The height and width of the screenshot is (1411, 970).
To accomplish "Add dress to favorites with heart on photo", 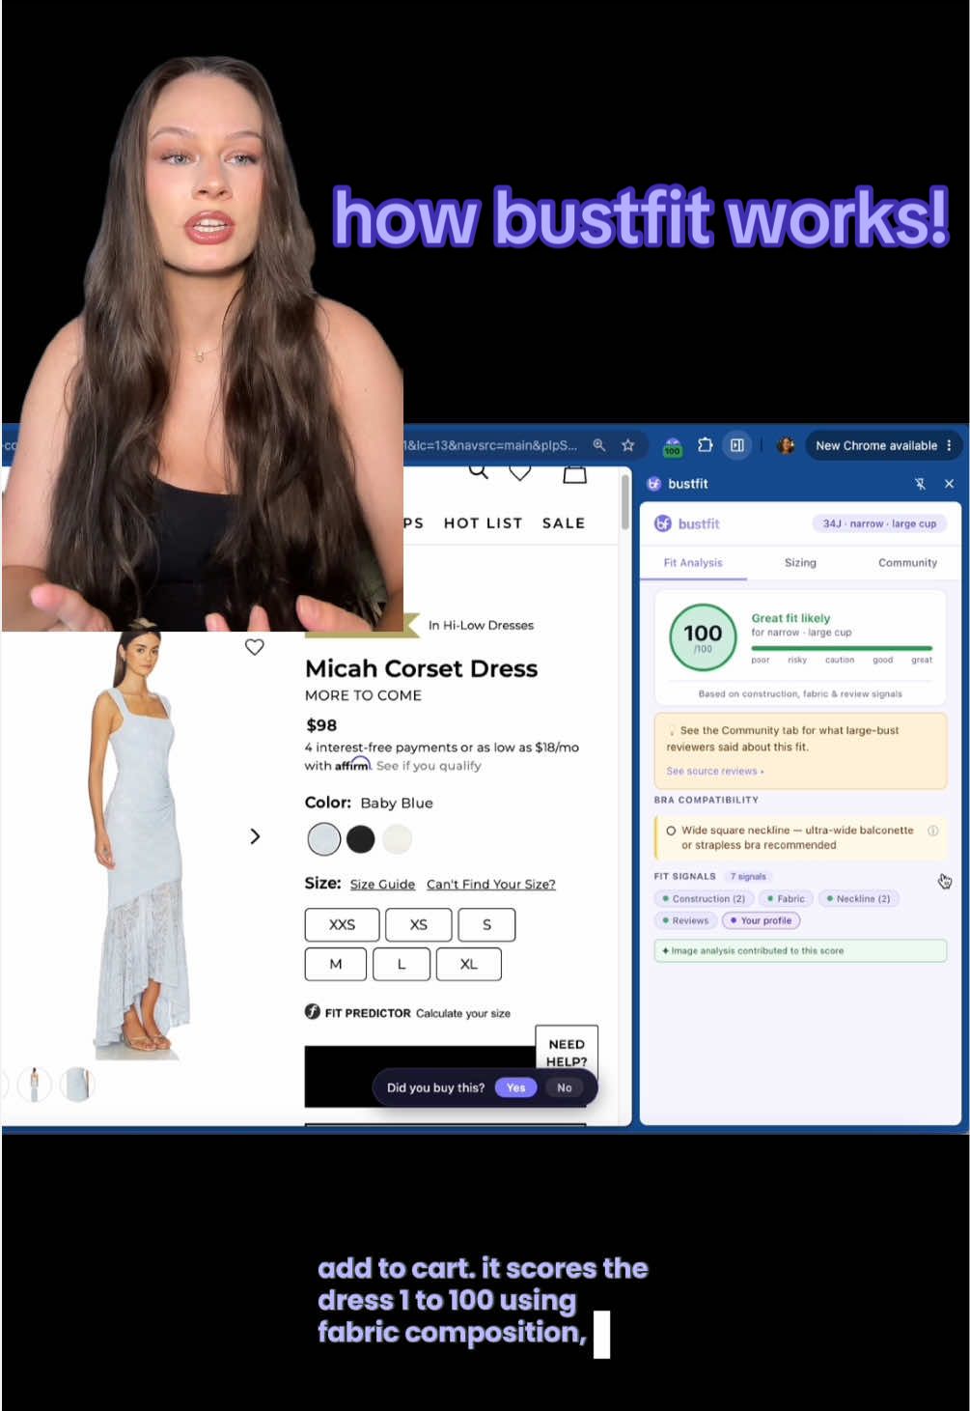I will pyautogui.click(x=255, y=647).
